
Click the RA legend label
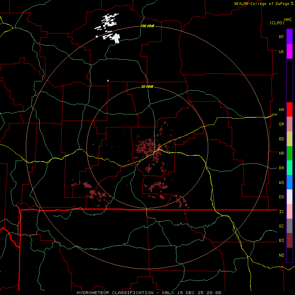coord(281,168)
